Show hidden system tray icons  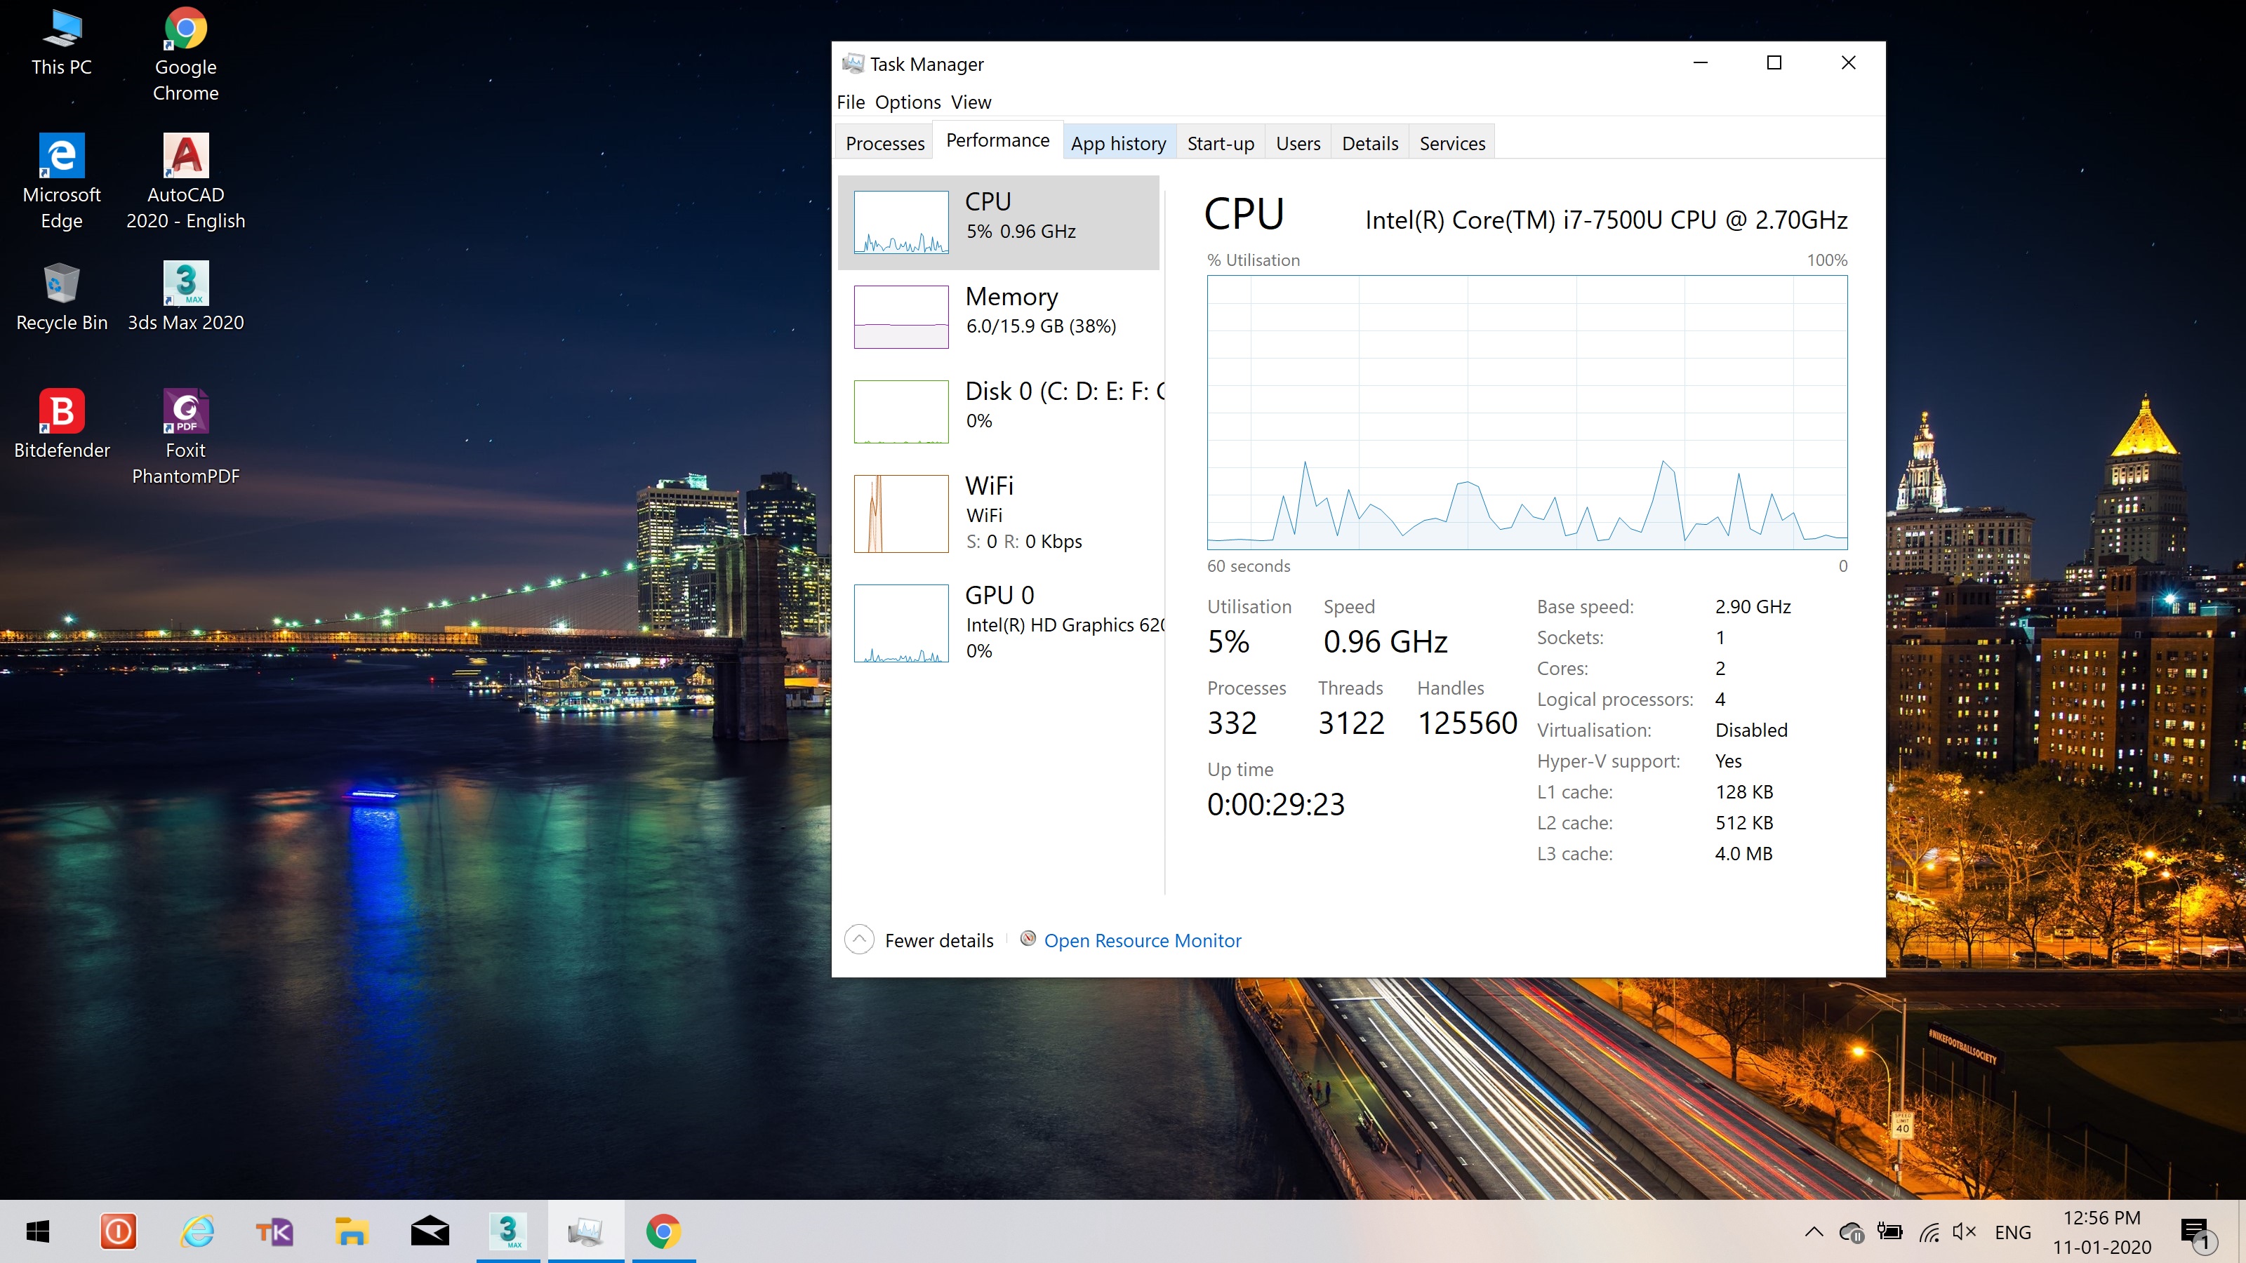point(1814,1231)
